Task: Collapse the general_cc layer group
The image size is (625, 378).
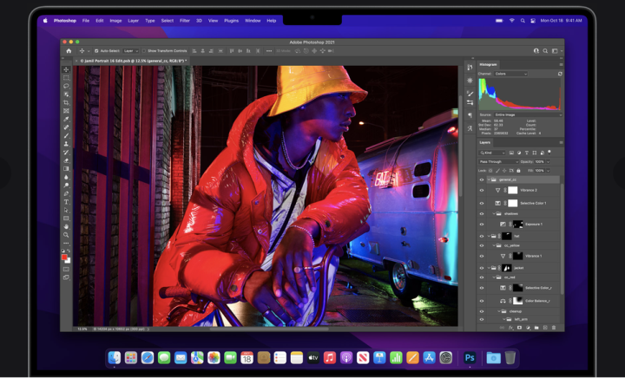Action: tap(489, 179)
